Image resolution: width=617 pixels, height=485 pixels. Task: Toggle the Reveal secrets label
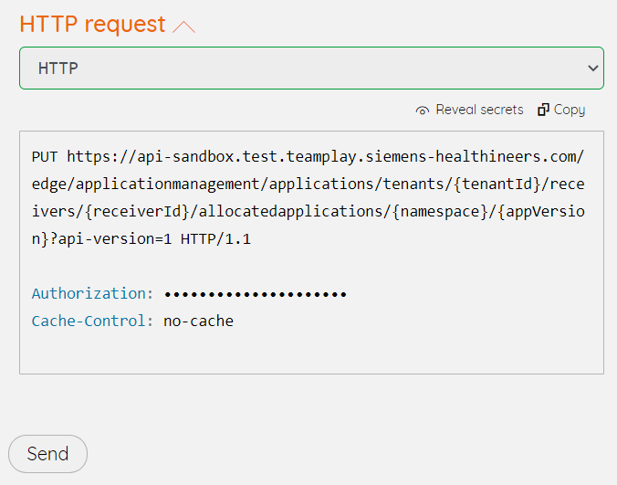tap(479, 110)
